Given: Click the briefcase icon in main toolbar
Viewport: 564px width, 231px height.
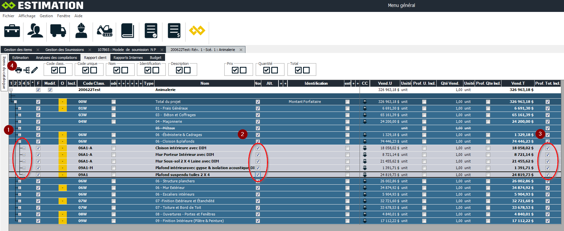Looking at the screenshot, I should coord(12,31).
